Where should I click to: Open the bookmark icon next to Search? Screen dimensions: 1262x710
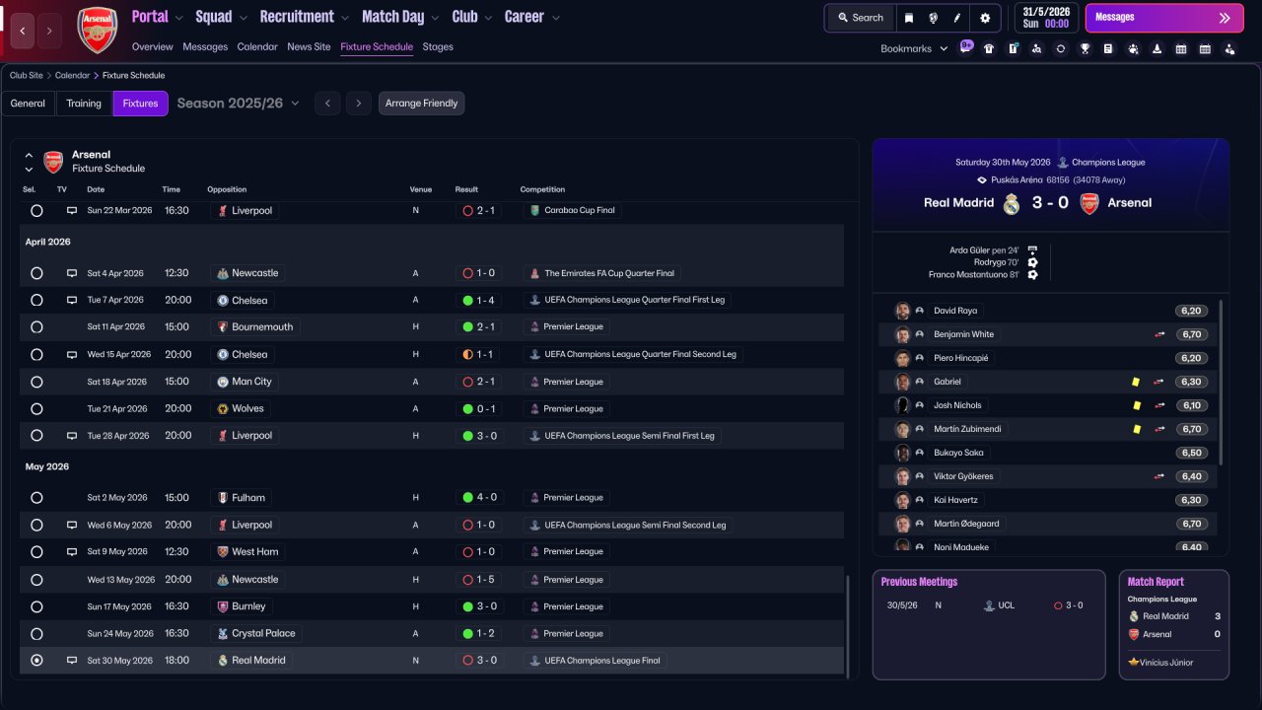[x=909, y=18]
